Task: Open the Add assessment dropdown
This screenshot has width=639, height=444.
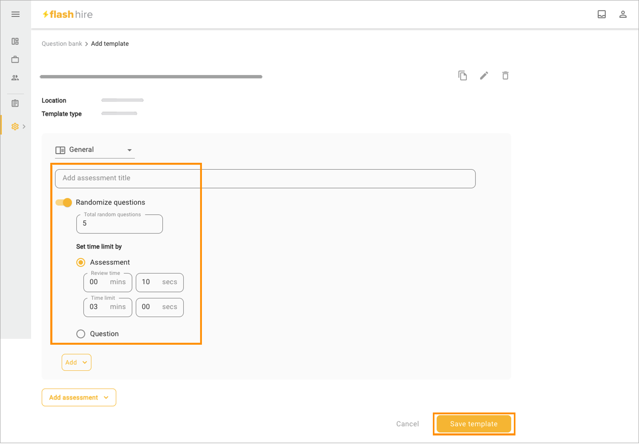Action: point(79,398)
